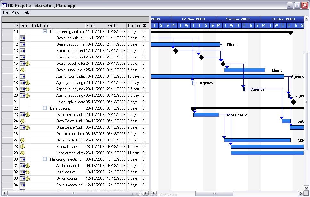310x197 pixels.
Task: Select the task name 'QA on counts'
Action: tap(67, 178)
